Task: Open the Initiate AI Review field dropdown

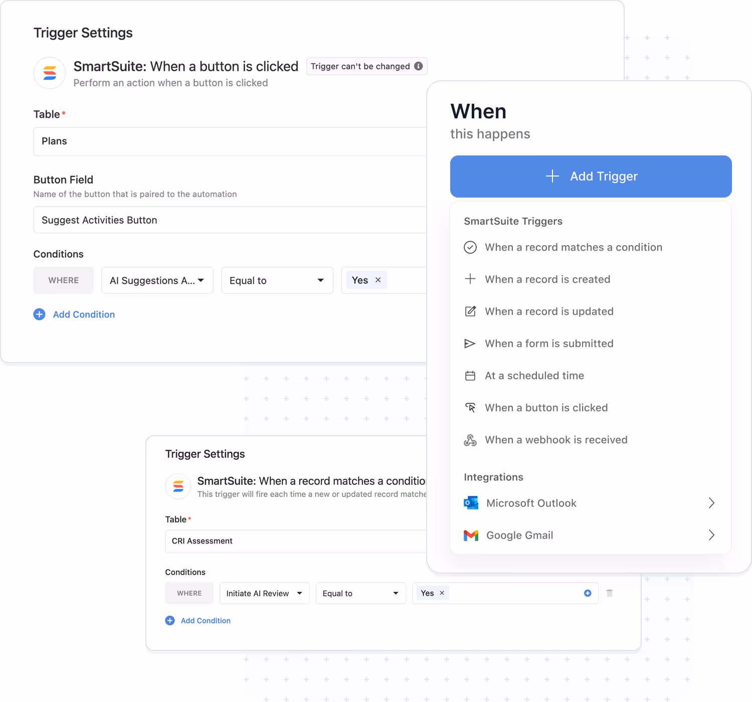Action: [x=265, y=593]
